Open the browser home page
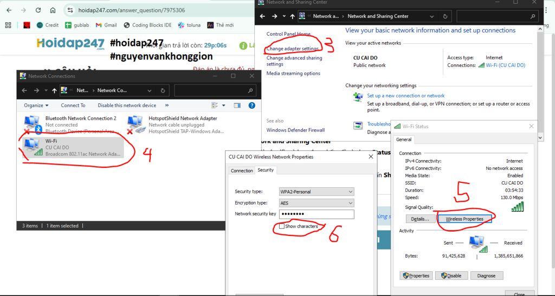The width and height of the screenshot is (555, 296). 53,10
